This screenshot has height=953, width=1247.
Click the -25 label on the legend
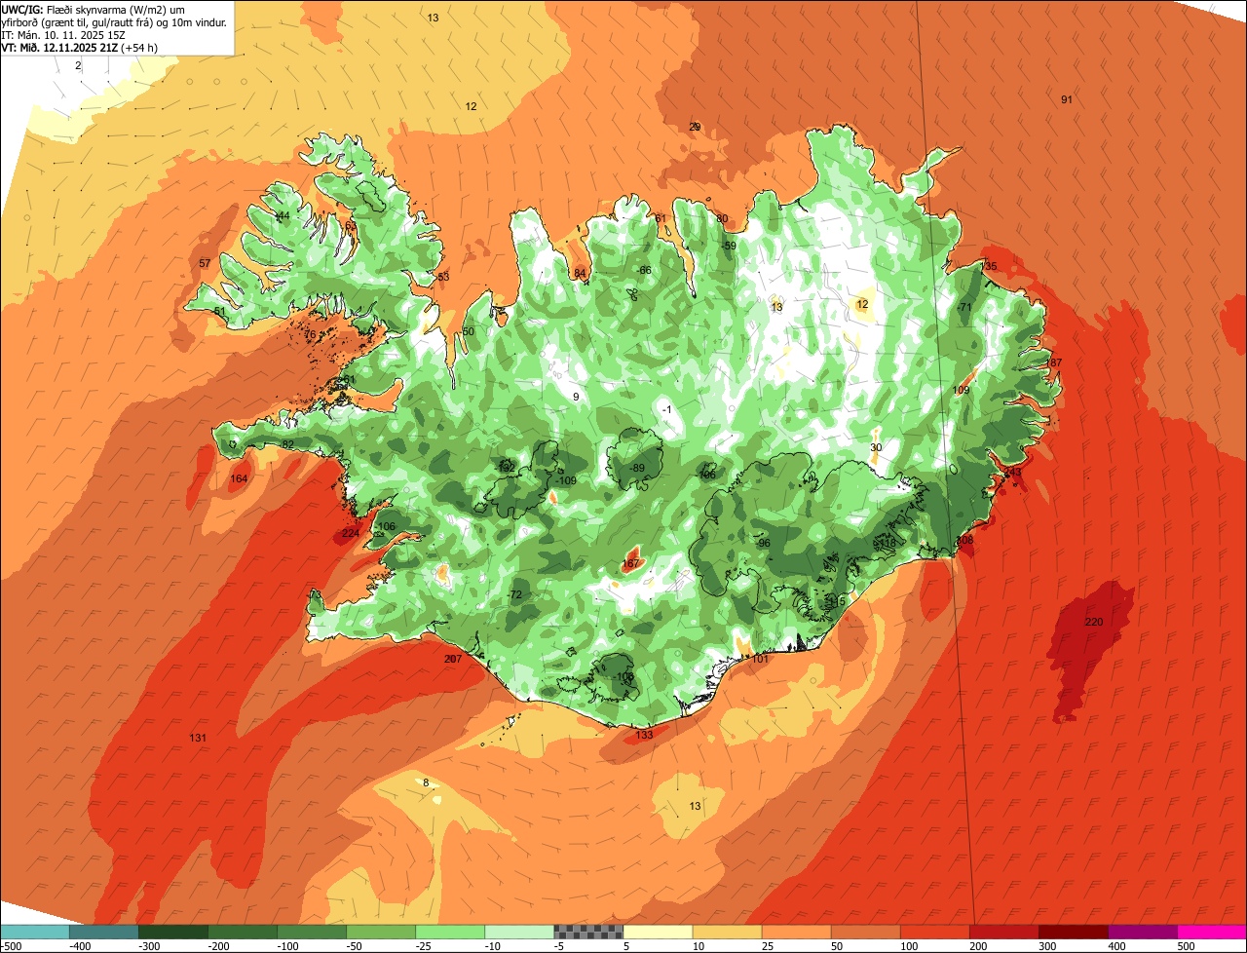click(426, 946)
